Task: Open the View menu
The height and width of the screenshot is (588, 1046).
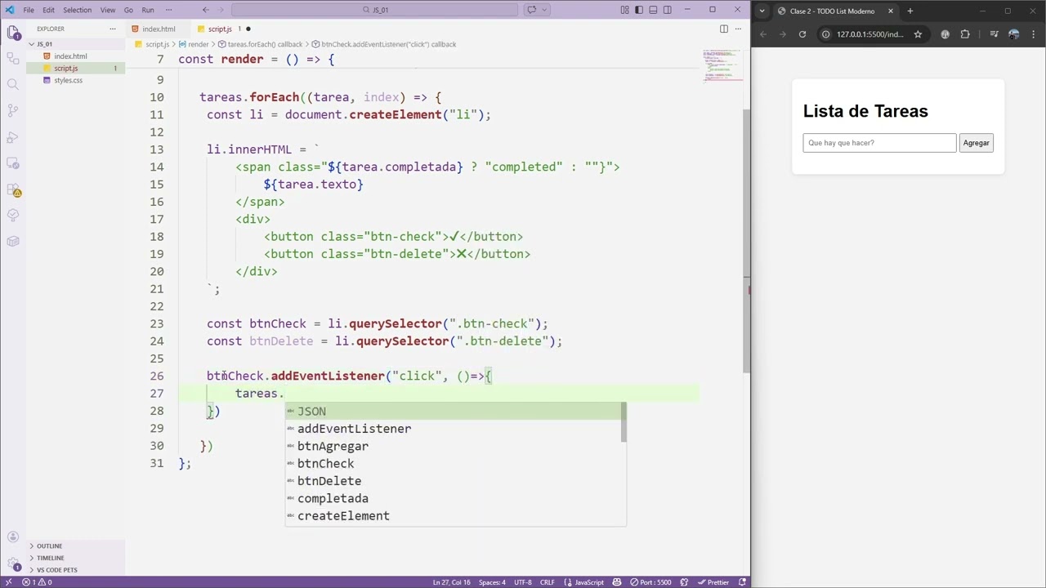Action: pyautogui.click(x=108, y=10)
